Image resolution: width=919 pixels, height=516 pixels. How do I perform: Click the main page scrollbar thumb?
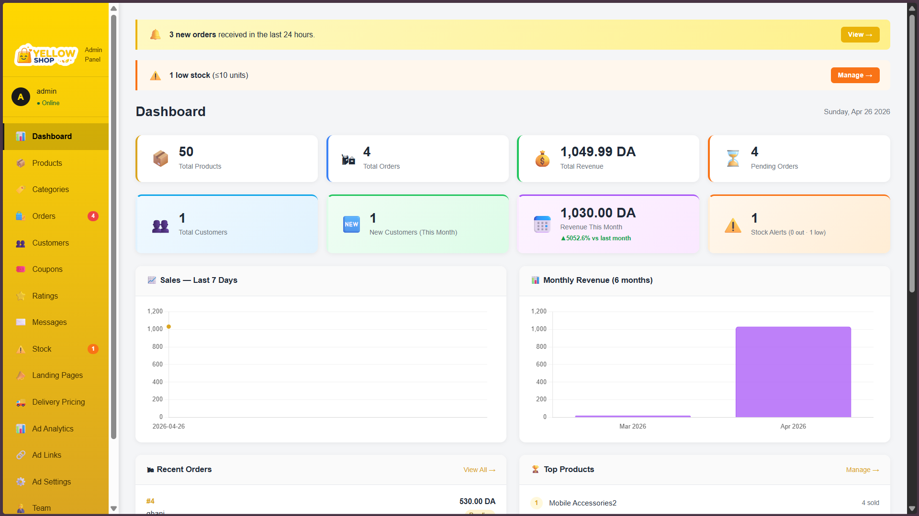click(912, 153)
